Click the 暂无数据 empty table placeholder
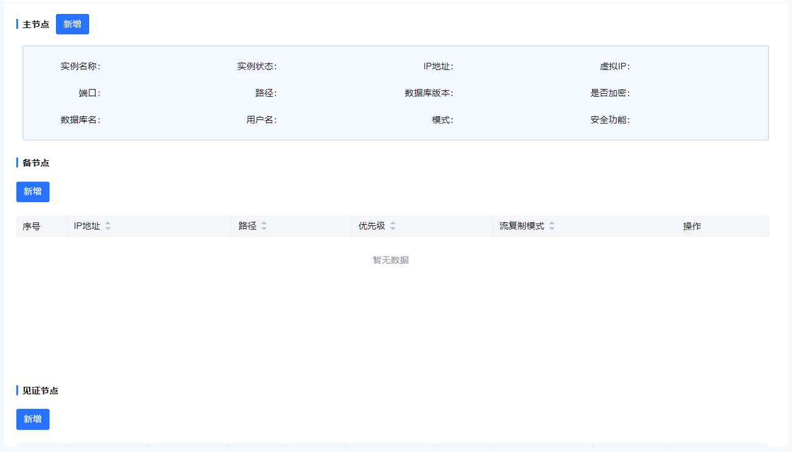 tap(391, 260)
